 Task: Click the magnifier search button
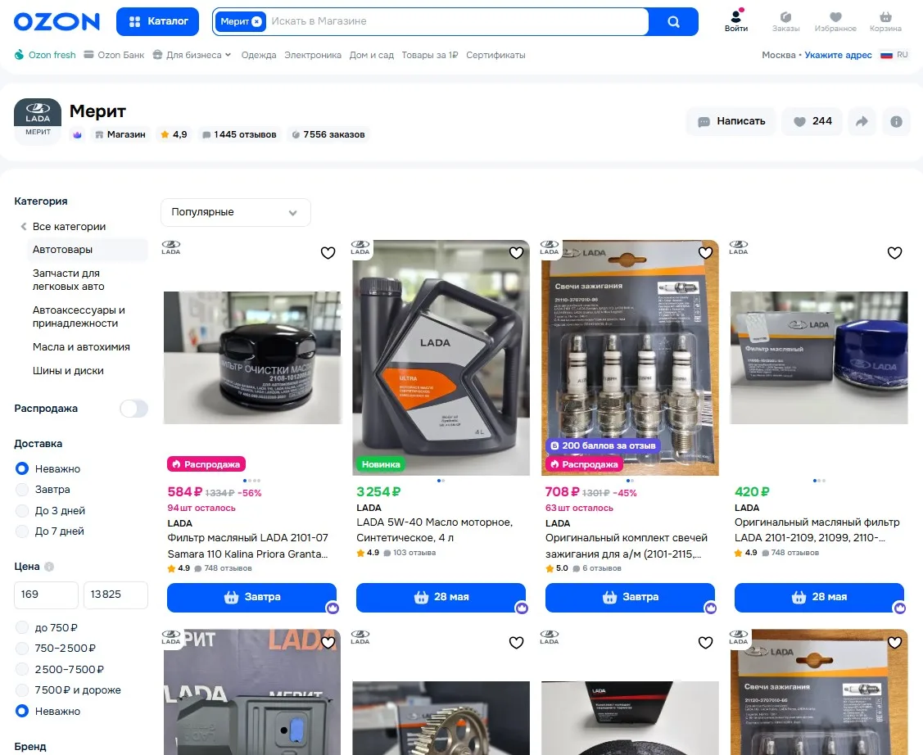point(673,22)
